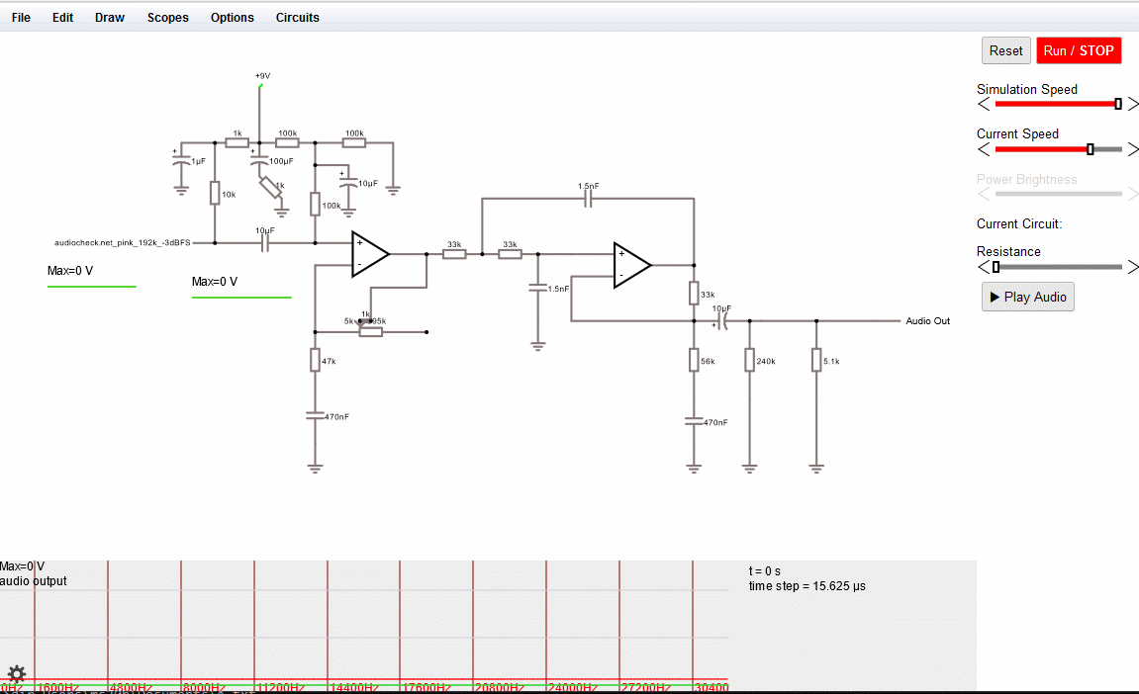Select the 5.1k resistor
1139x694 pixels.
click(816, 360)
